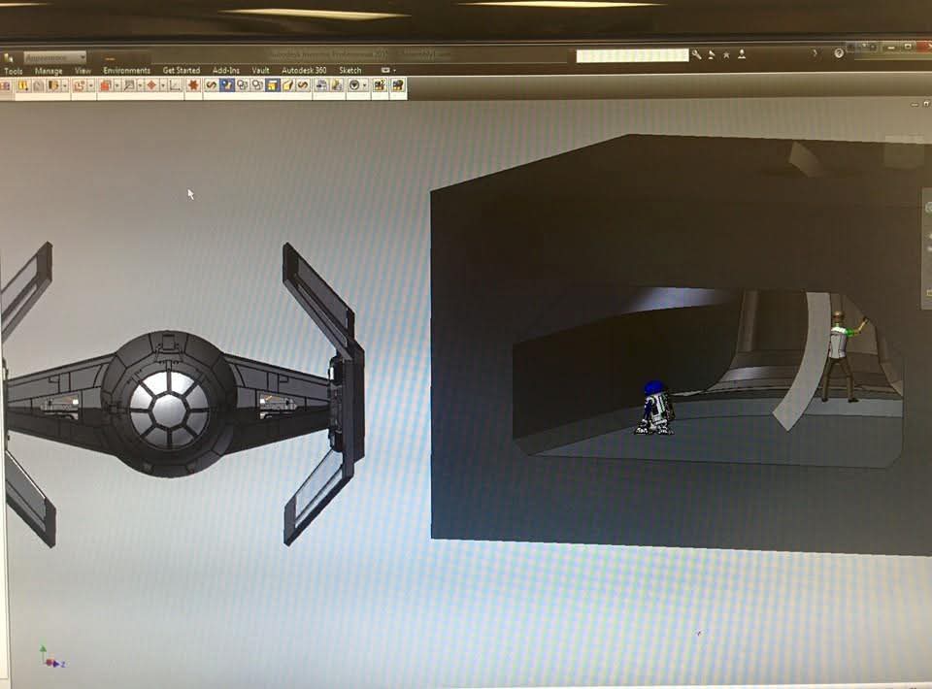Switch to the Sketch ribbon tab
Viewport: 932px width, 689px height.
pos(350,71)
